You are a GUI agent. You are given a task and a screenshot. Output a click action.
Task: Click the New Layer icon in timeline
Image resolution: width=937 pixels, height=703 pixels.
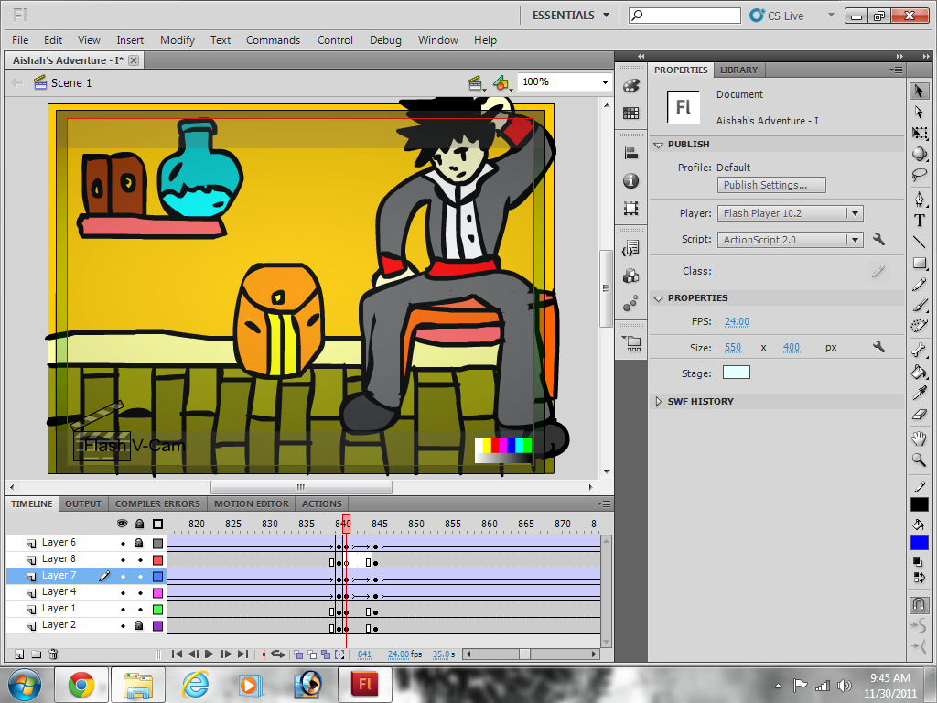pyautogui.click(x=19, y=654)
